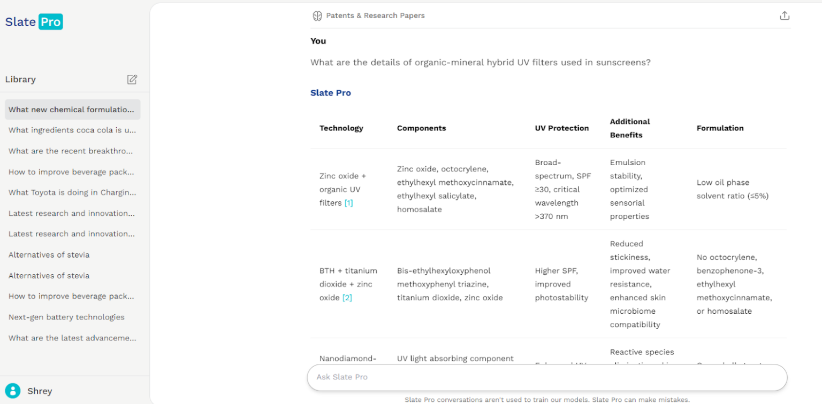
Task: Click the new chat edit icon beside Library
Action: (x=132, y=80)
